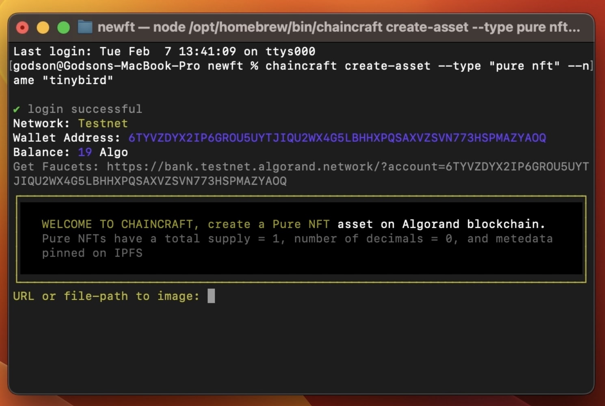This screenshot has height=406, width=605.
Task: Click the '19' balance value
Action: [85, 152]
